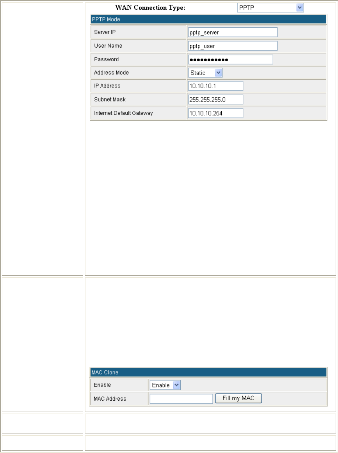
Task: Open the Address Mode dropdown set to Static
Action: [205, 73]
